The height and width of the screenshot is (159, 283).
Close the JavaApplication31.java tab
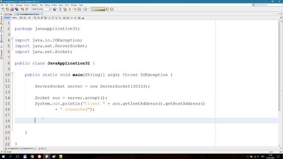click(x=42, y=14)
